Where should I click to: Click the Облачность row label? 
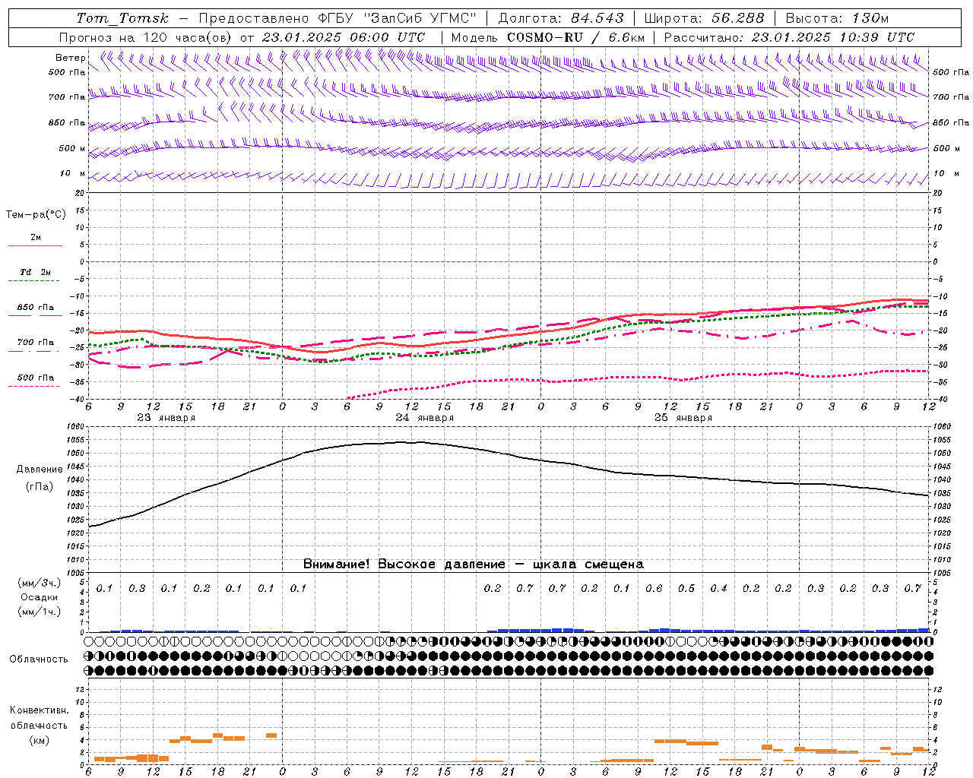[x=39, y=659]
